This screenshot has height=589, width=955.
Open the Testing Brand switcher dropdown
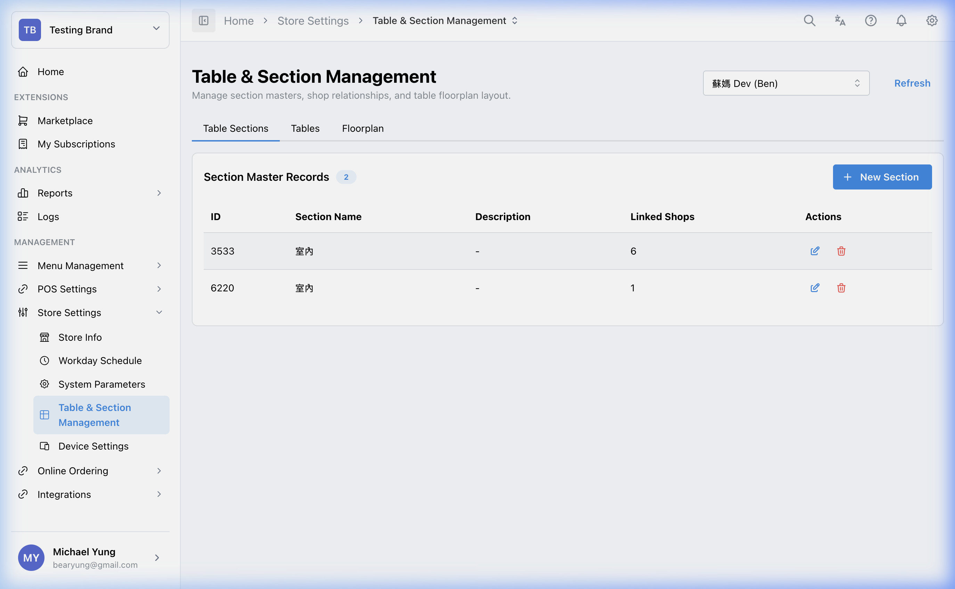click(x=90, y=30)
